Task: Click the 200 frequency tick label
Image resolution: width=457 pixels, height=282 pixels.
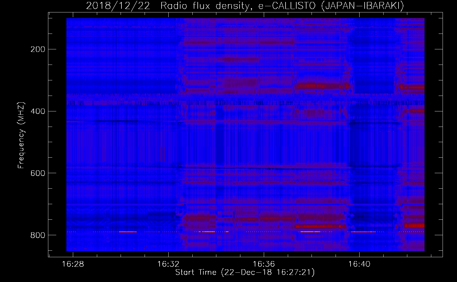Action: pyautogui.click(x=38, y=49)
